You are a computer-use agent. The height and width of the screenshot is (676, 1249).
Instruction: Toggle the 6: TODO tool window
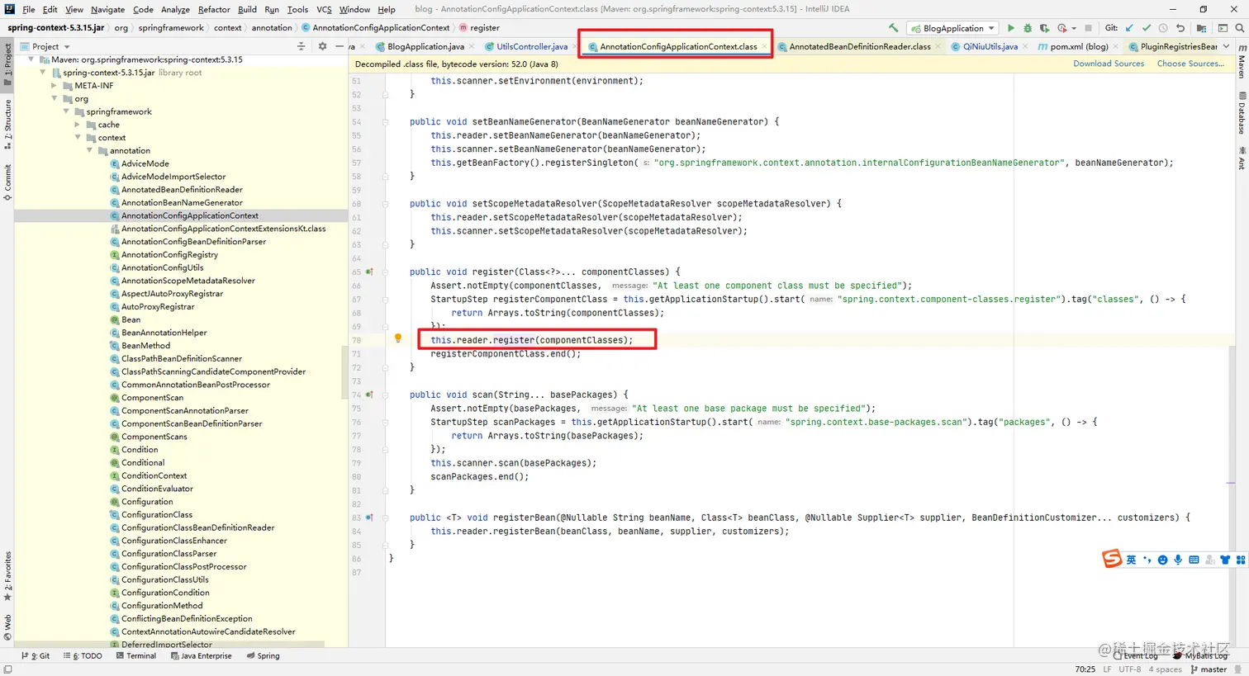(83, 656)
